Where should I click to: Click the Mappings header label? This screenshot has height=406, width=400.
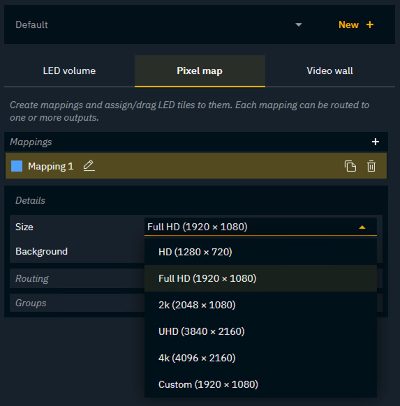31,142
